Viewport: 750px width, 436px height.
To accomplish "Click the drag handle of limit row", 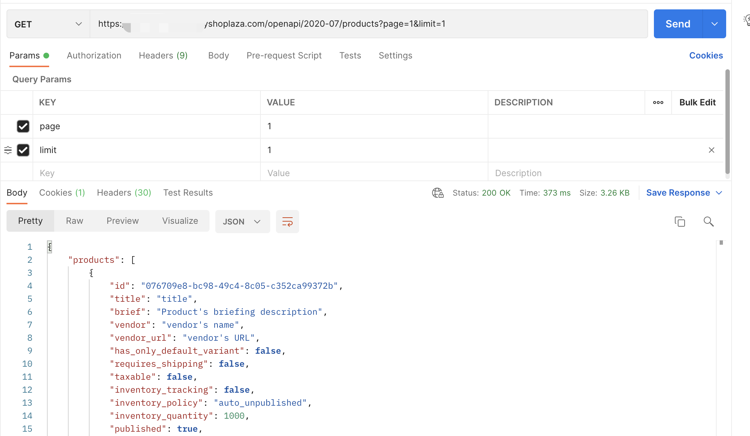I will tap(8, 150).
